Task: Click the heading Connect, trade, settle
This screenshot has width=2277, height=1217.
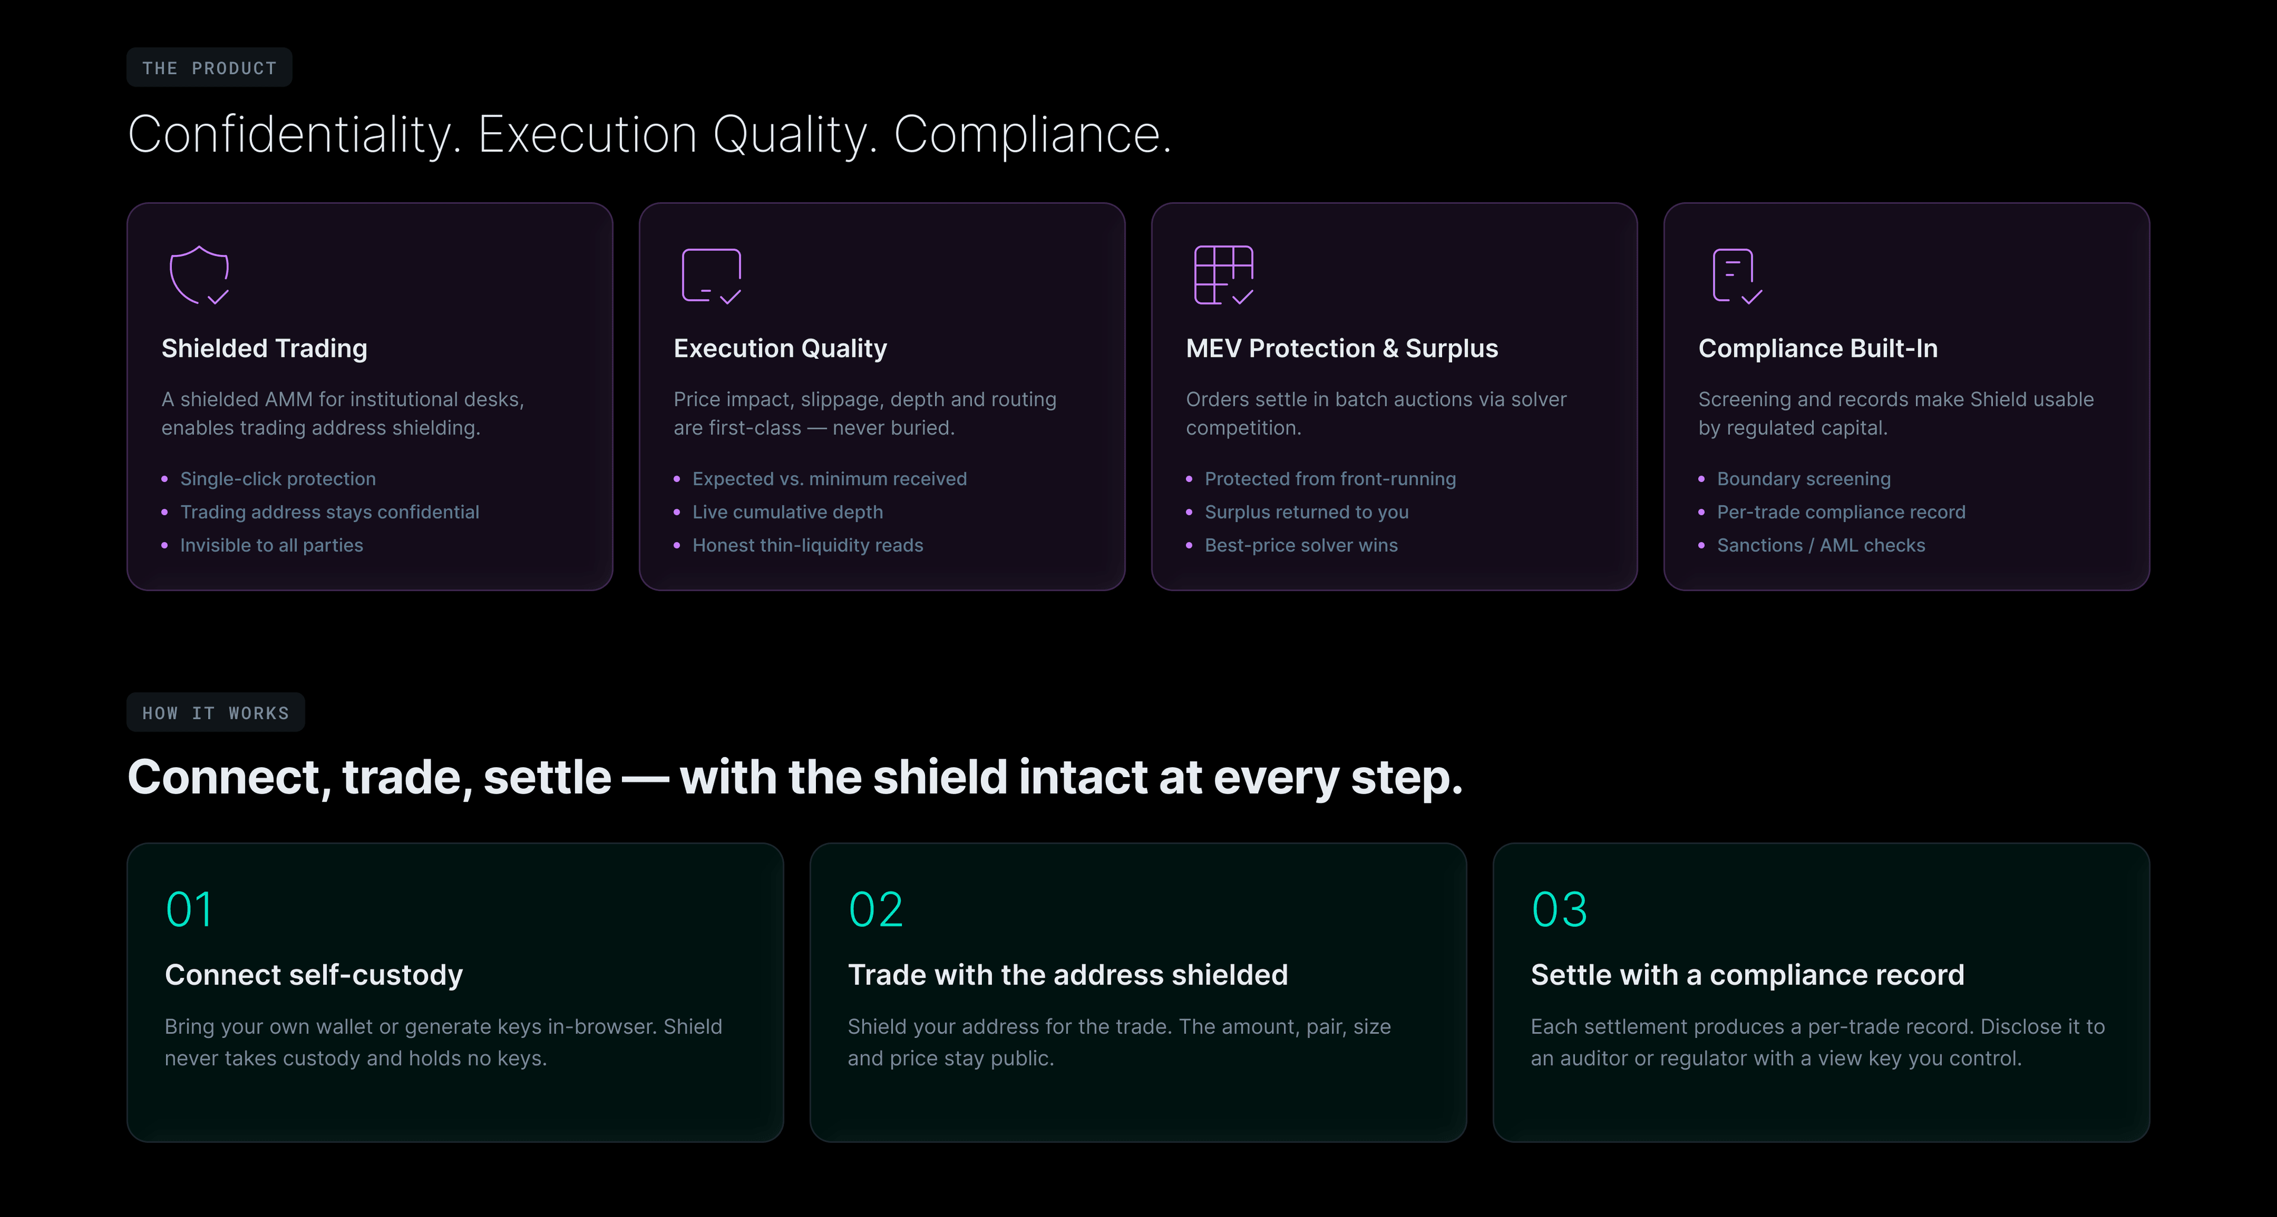Action: coord(795,778)
